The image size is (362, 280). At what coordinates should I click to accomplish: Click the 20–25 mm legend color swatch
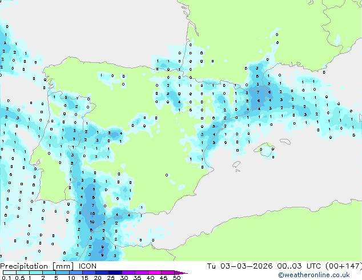tap(102, 273)
